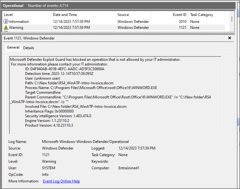Sort events by Level column header
The height and width of the screenshot is (189, 240).
[27, 15]
